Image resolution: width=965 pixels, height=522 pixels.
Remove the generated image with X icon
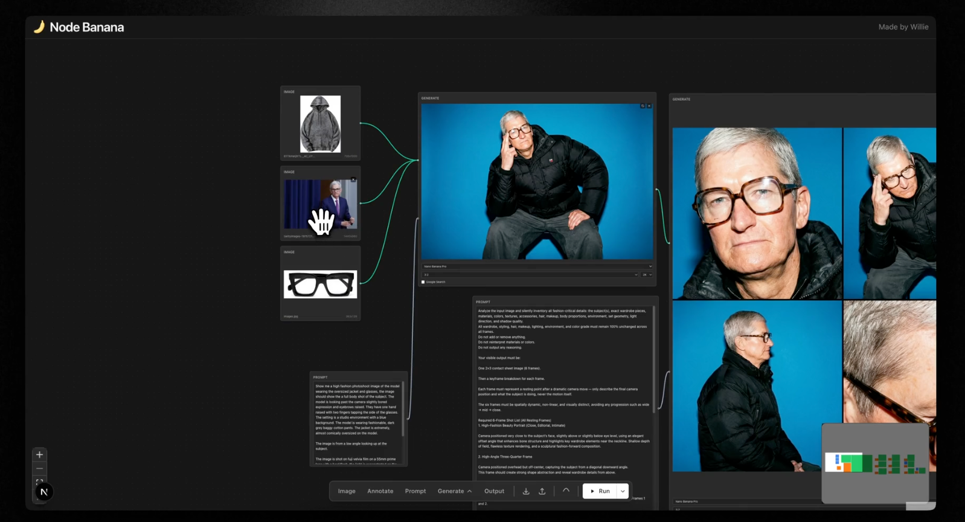(x=649, y=106)
